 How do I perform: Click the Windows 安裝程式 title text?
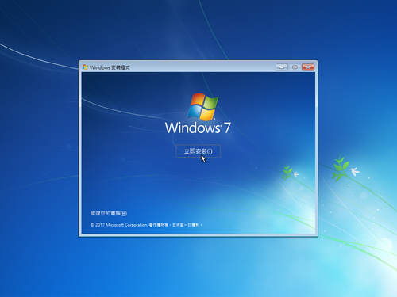[110, 67]
